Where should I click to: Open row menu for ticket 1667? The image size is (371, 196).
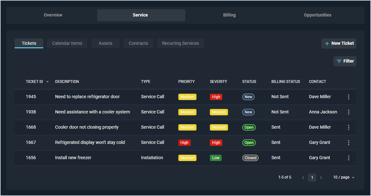tap(348, 143)
